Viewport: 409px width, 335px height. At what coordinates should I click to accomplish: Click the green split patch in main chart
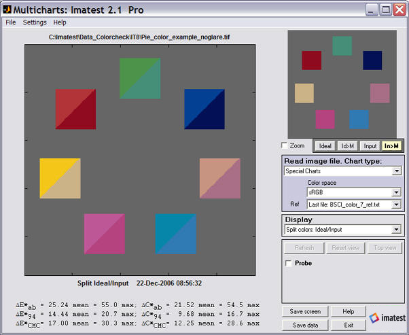(x=140, y=78)
